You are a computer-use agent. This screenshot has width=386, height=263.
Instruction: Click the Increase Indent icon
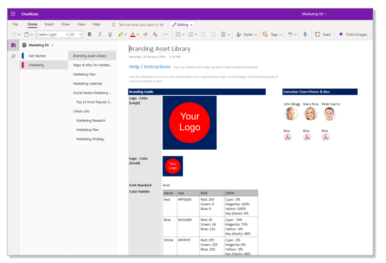tap(213, 34)
